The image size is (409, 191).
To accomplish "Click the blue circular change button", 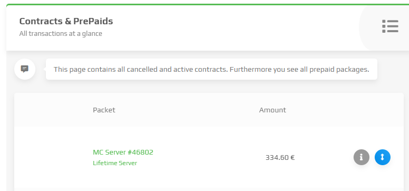I will pyautogui.click(x=383, y=157).
